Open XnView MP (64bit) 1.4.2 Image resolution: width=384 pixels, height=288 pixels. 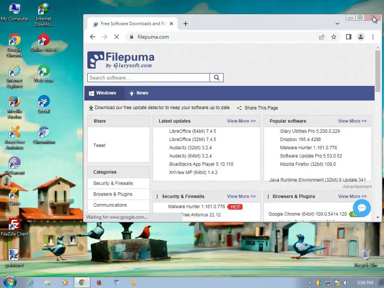click(193, 172)
